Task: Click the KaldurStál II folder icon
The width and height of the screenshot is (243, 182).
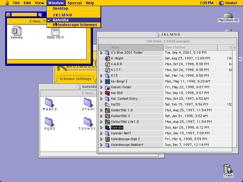Action: tap(107, 116)
